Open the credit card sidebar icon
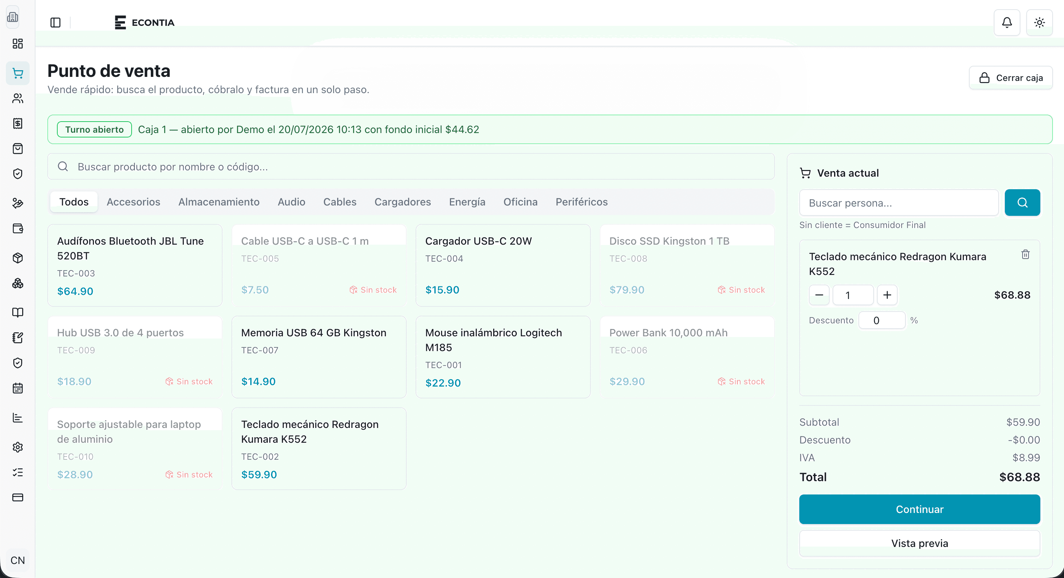This screenshot has width=1064, height=578. pyautogui.click(x=18, y=497)
